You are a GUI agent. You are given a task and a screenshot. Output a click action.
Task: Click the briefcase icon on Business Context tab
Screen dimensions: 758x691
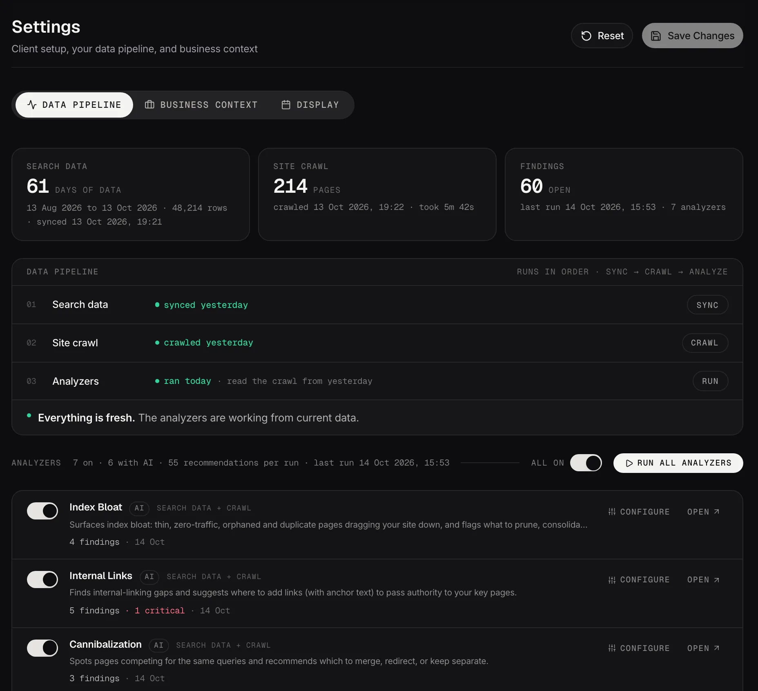point(149,105)
